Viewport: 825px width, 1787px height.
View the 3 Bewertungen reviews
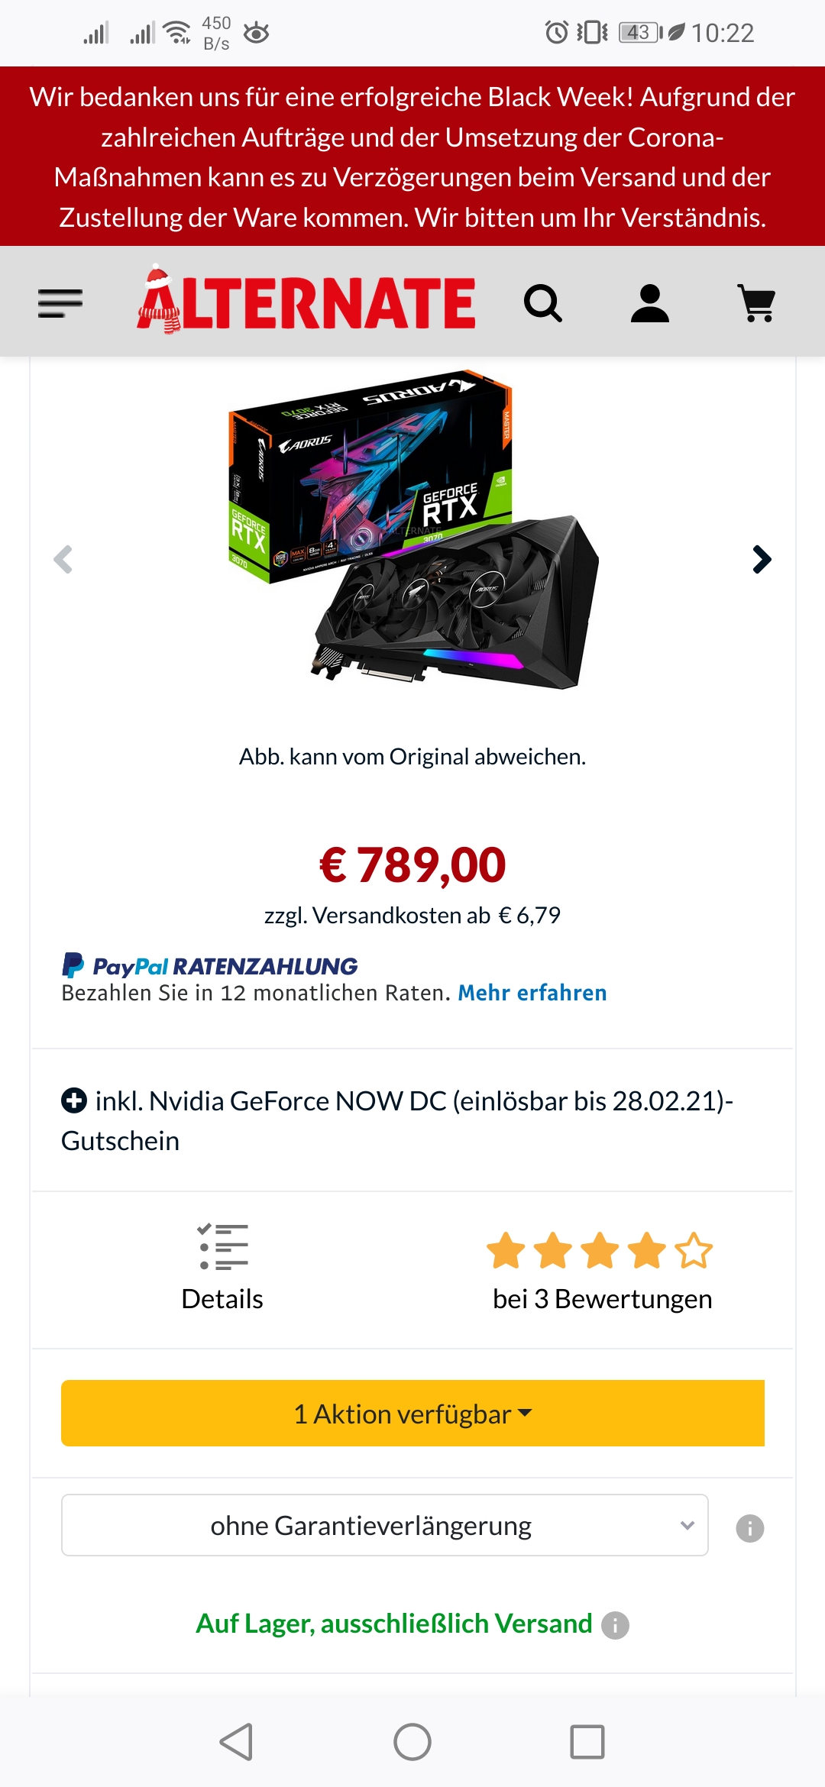point(602,1299)
